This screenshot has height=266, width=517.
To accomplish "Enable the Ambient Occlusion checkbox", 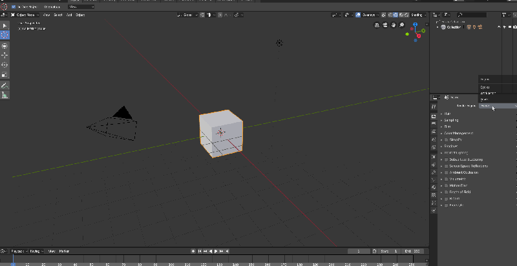I will coord(447,172).
